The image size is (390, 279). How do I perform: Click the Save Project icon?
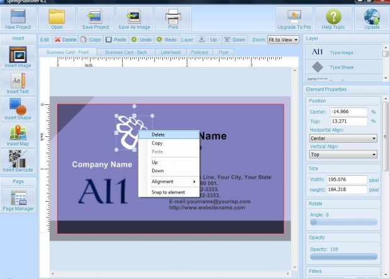[x=95, y=18]
